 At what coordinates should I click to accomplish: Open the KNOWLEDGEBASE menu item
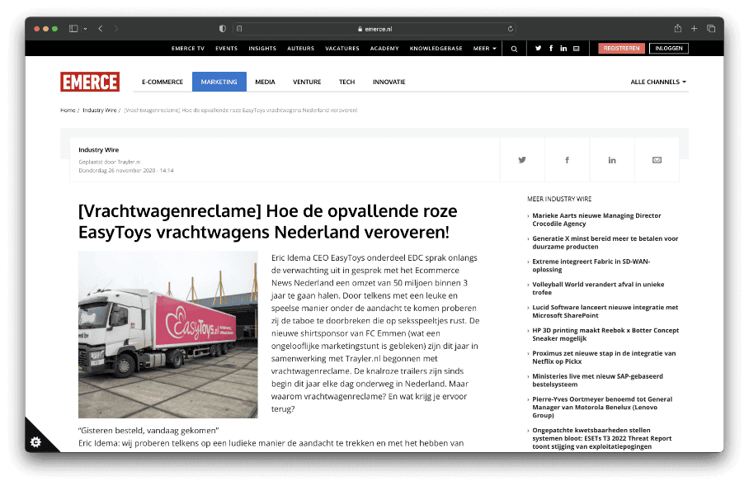coord(436,48)
